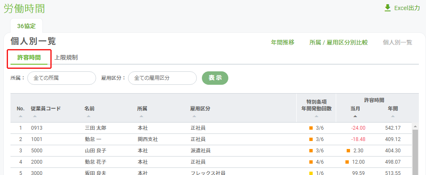This screenshot has height=175, width=426.
Task: Open the 全ての所属 dropdown
Action: tap(62, 78)
